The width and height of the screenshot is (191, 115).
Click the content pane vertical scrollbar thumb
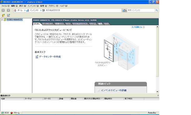pyautogui.click(x=157, y=52)
